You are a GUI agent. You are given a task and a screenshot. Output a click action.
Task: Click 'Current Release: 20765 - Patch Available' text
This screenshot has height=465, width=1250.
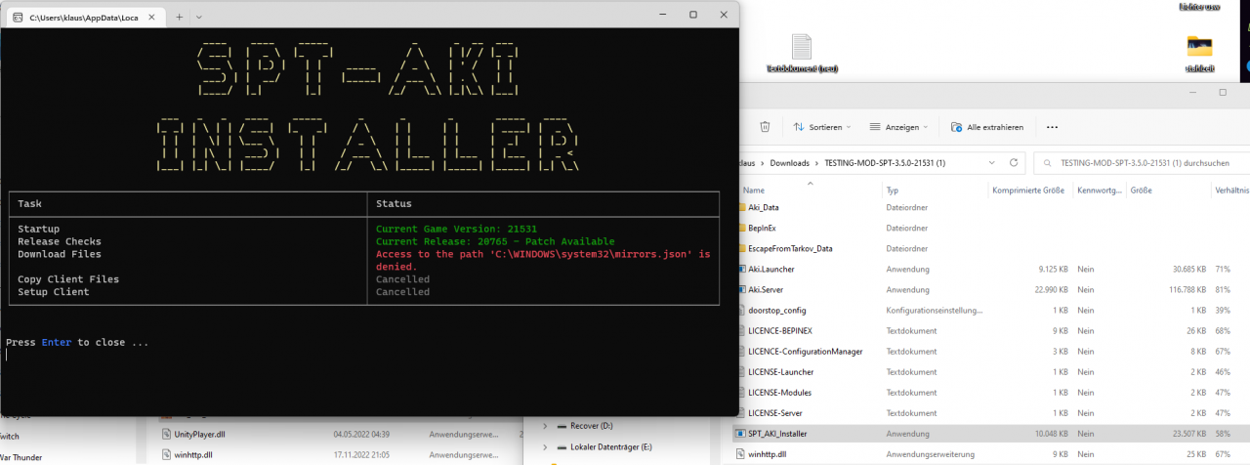click(495, 241)
